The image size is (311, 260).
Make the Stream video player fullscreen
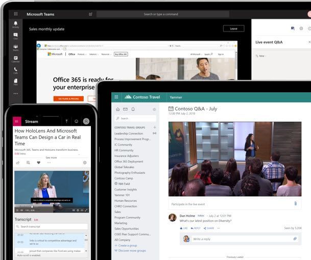(x=86, y=210)
